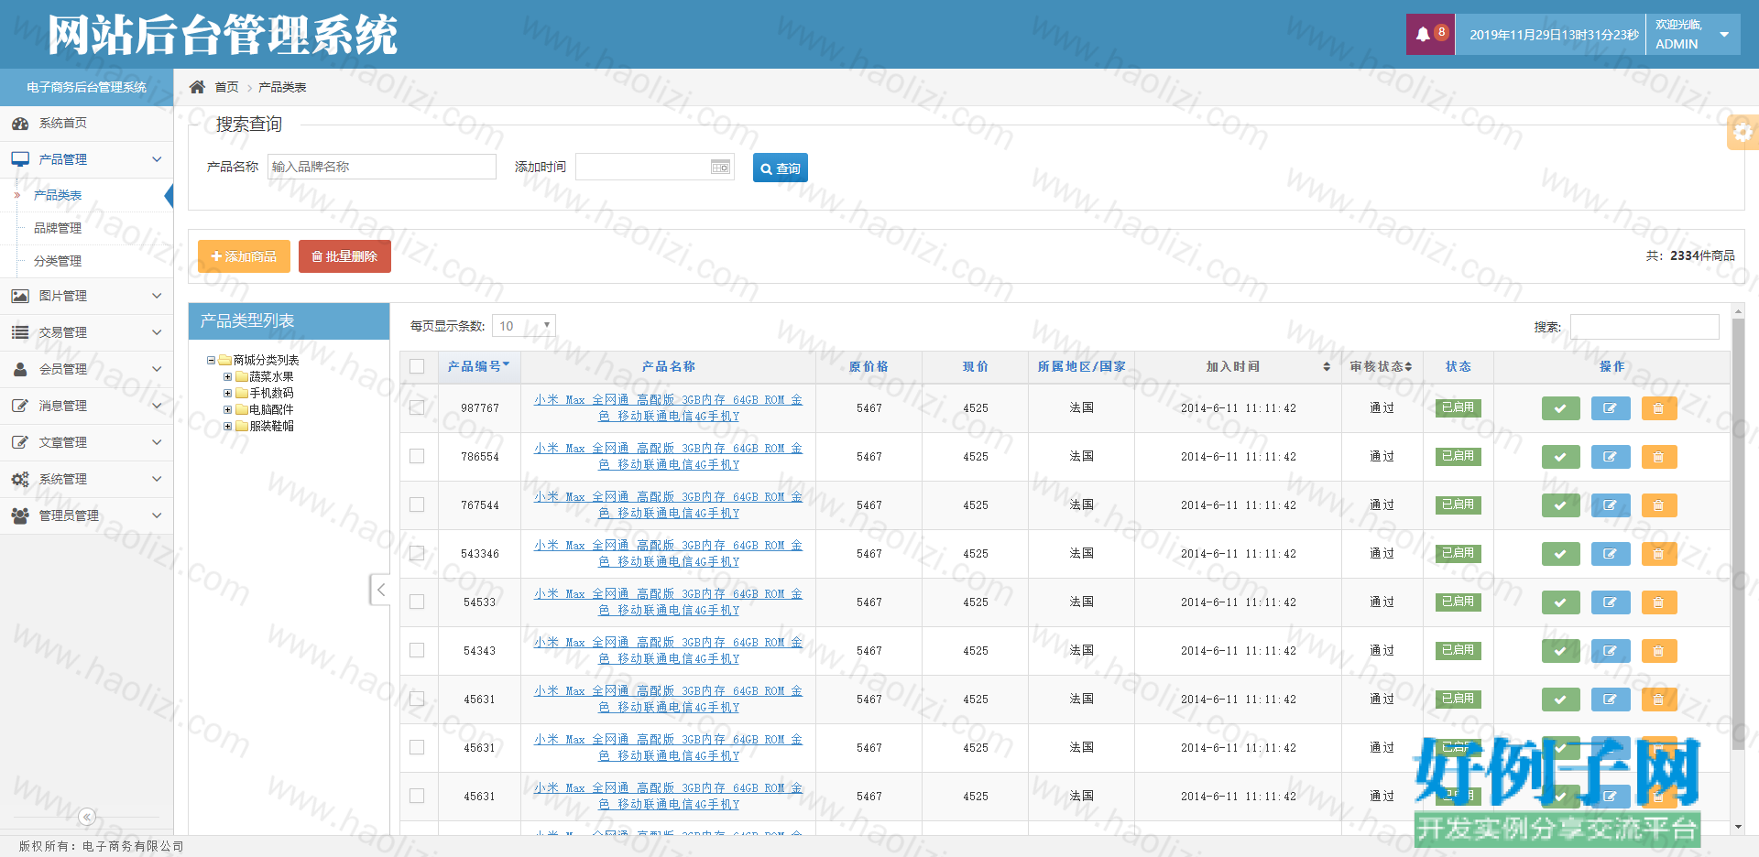Focus the table 搜索 input box

point(1644,327)
